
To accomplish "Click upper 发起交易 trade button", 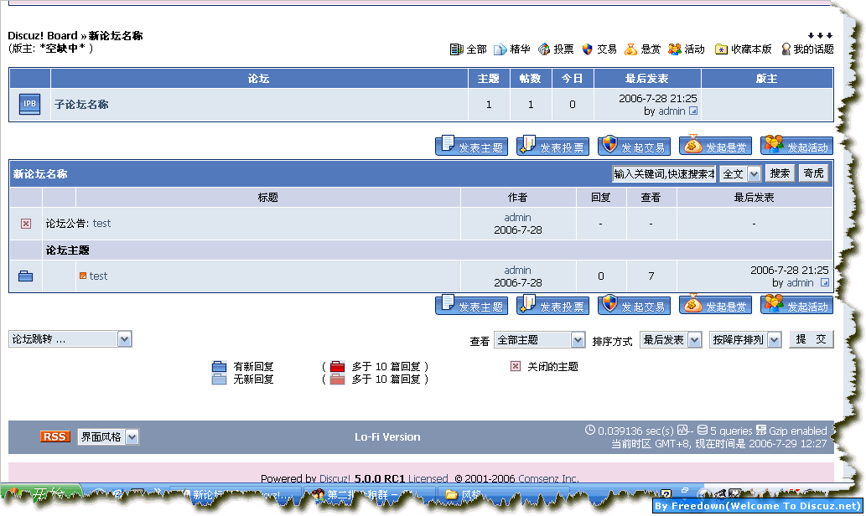I will pos(634,146).
